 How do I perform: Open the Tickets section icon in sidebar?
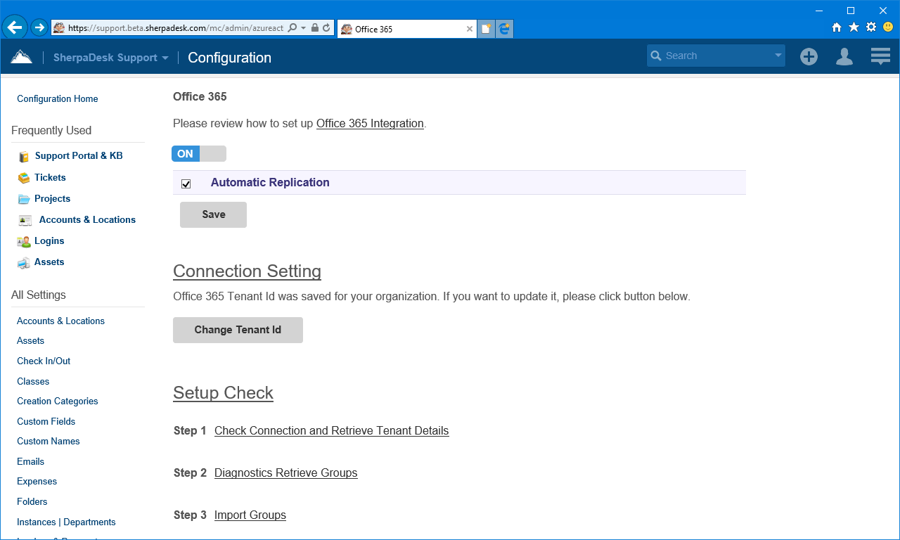pos(23,177)
